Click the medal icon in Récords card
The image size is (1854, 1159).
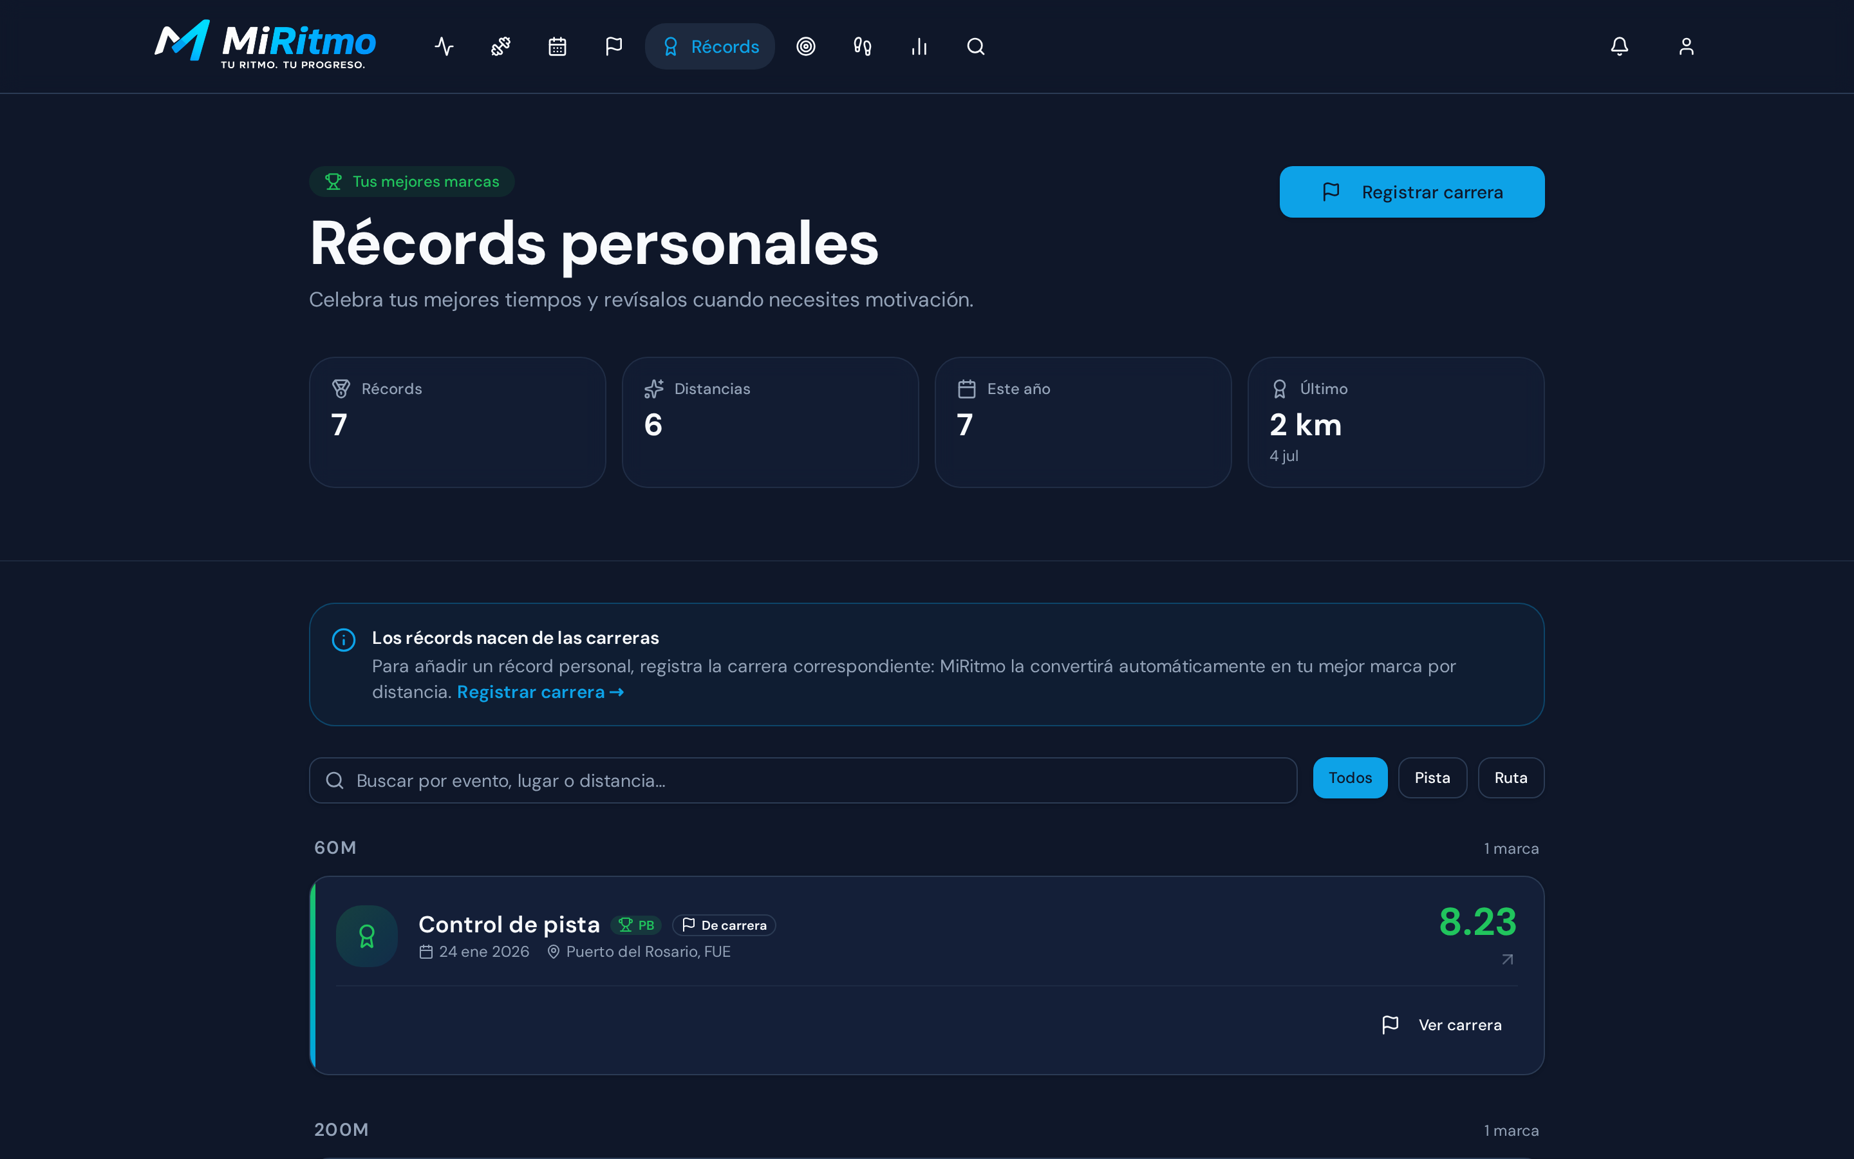click(x=341, y=389)
